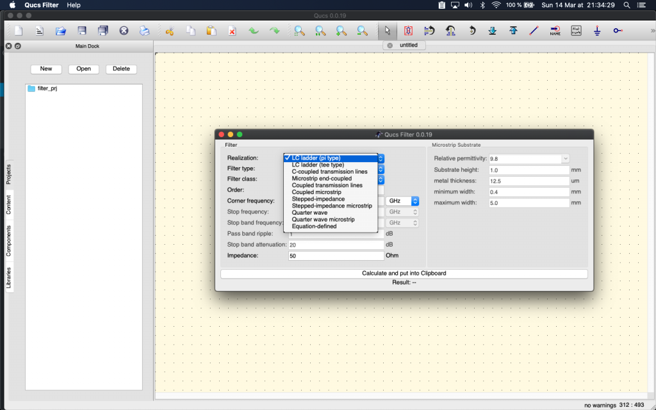Save the current document

coord(82,31)
